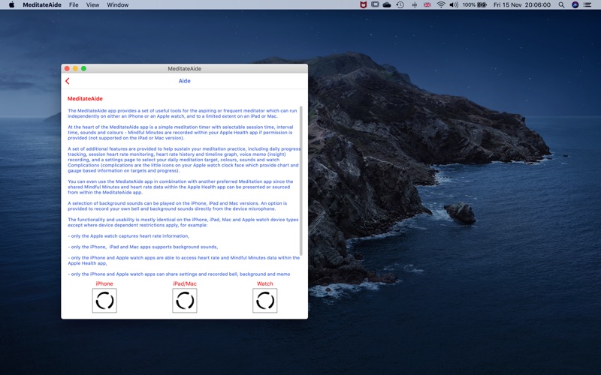Click the MeditateAide window title bar
This screenshot has width=601, height=375.
[184, 68]
